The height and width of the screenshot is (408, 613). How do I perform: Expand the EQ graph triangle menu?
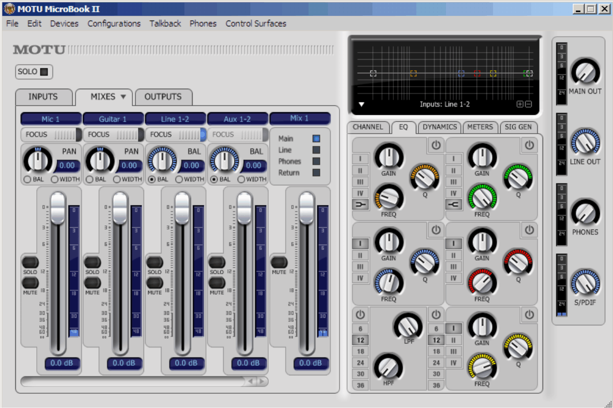(361, 105)
